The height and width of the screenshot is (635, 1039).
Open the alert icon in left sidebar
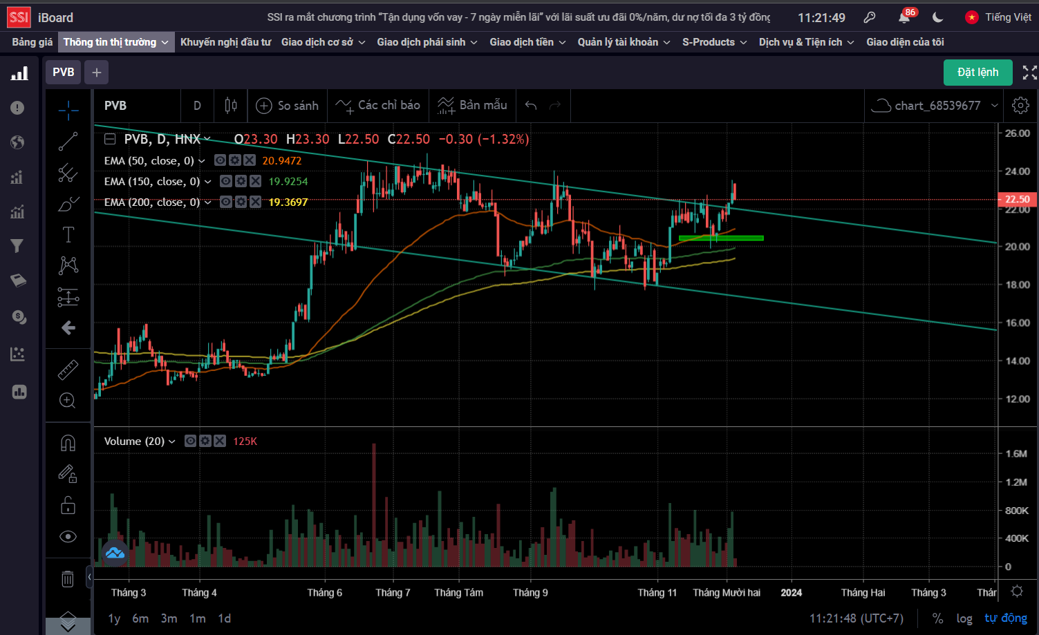point(18,108)
